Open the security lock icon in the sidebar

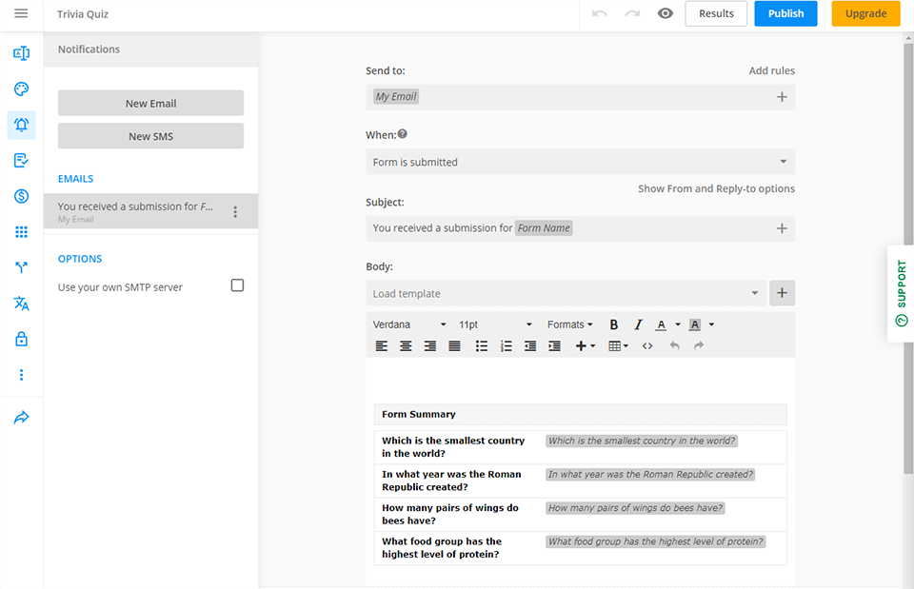(x=21, y=339)
